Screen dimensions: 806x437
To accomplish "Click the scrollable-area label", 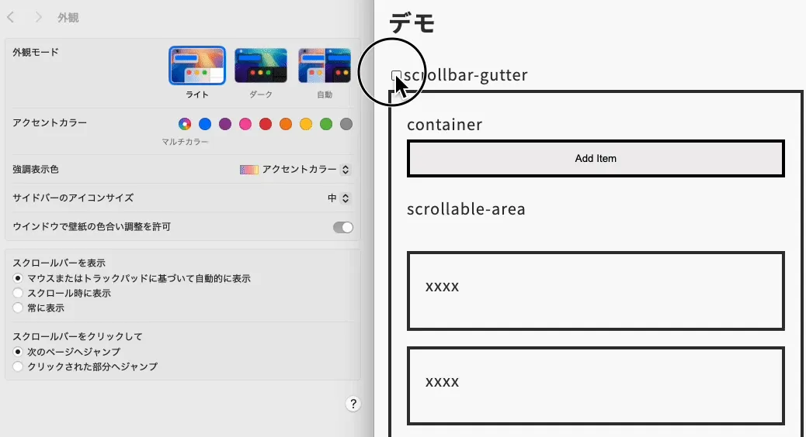I will point(466,209).
